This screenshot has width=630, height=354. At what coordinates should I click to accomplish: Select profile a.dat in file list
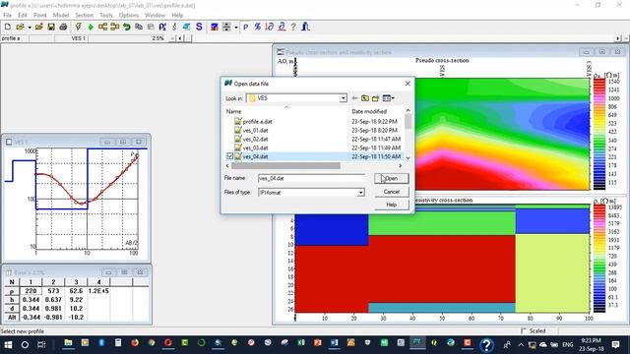[x=257, y=121]
